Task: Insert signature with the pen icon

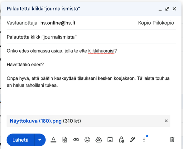Action: [133, 140]
